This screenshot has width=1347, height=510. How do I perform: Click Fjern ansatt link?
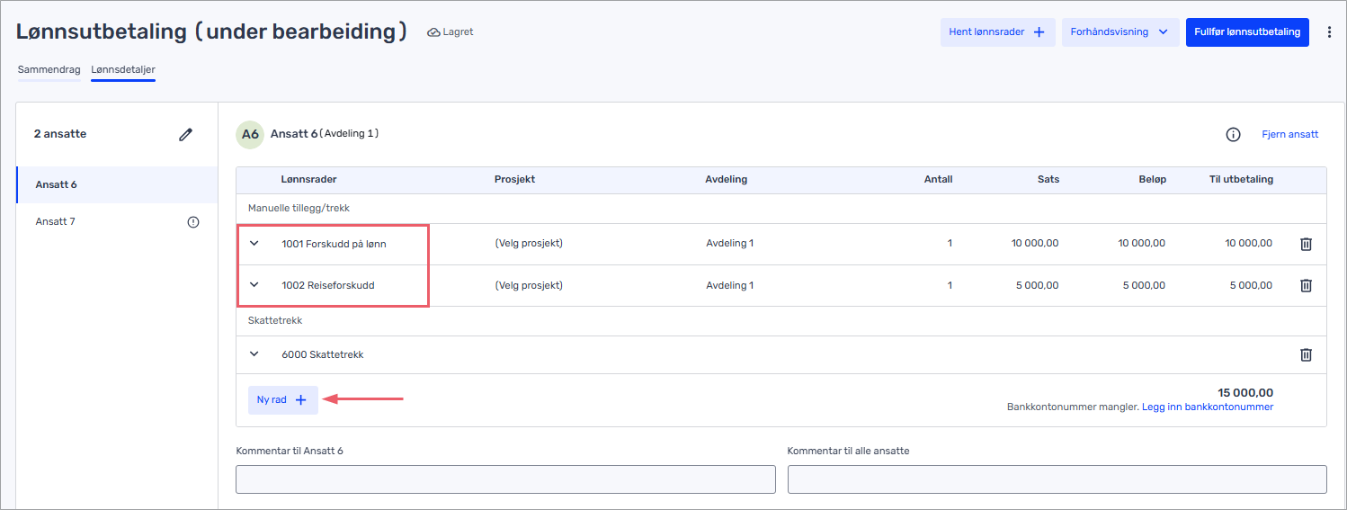(x=1289, y=134)
